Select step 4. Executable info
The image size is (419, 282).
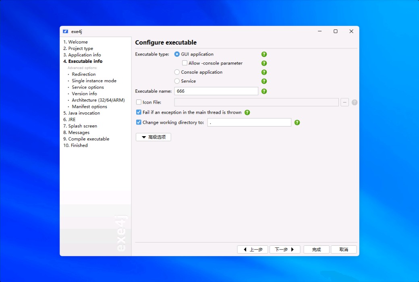[x=83, y=61]
